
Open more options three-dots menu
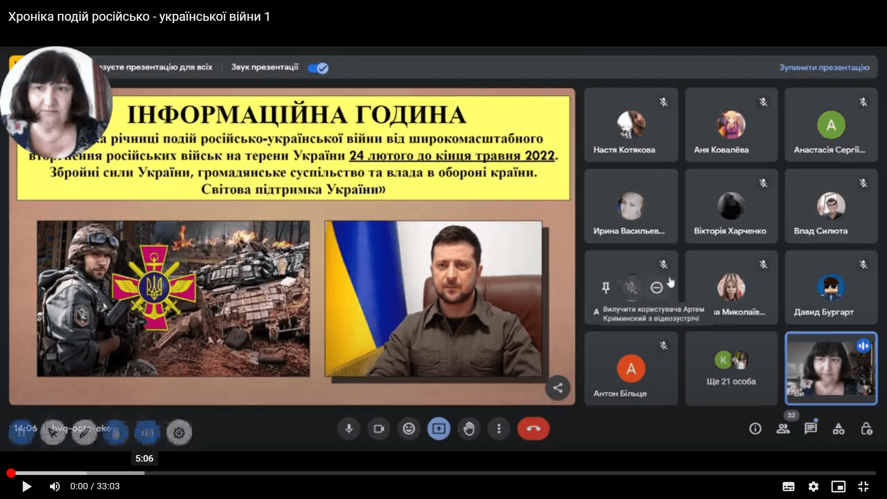(x=498, y=429)
